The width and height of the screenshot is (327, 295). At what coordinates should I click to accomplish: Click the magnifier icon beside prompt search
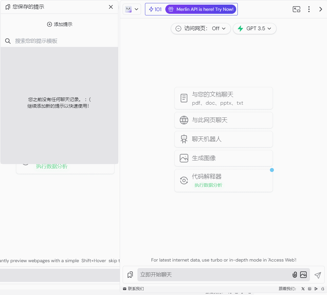pyautogui.click(x=8, y=41)
